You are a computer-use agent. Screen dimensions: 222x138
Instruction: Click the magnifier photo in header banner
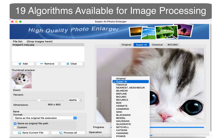pyautogui.click(x=167, y=32)
